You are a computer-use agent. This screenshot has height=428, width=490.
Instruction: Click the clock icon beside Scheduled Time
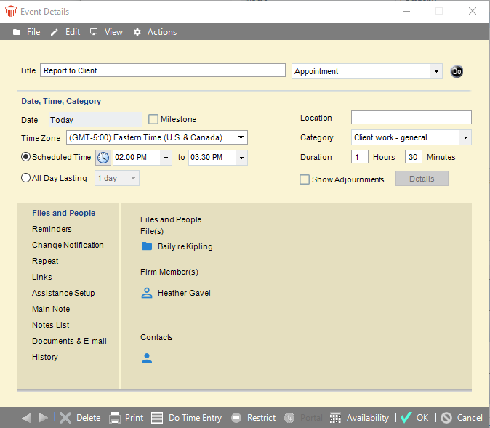tap(103, 158)
